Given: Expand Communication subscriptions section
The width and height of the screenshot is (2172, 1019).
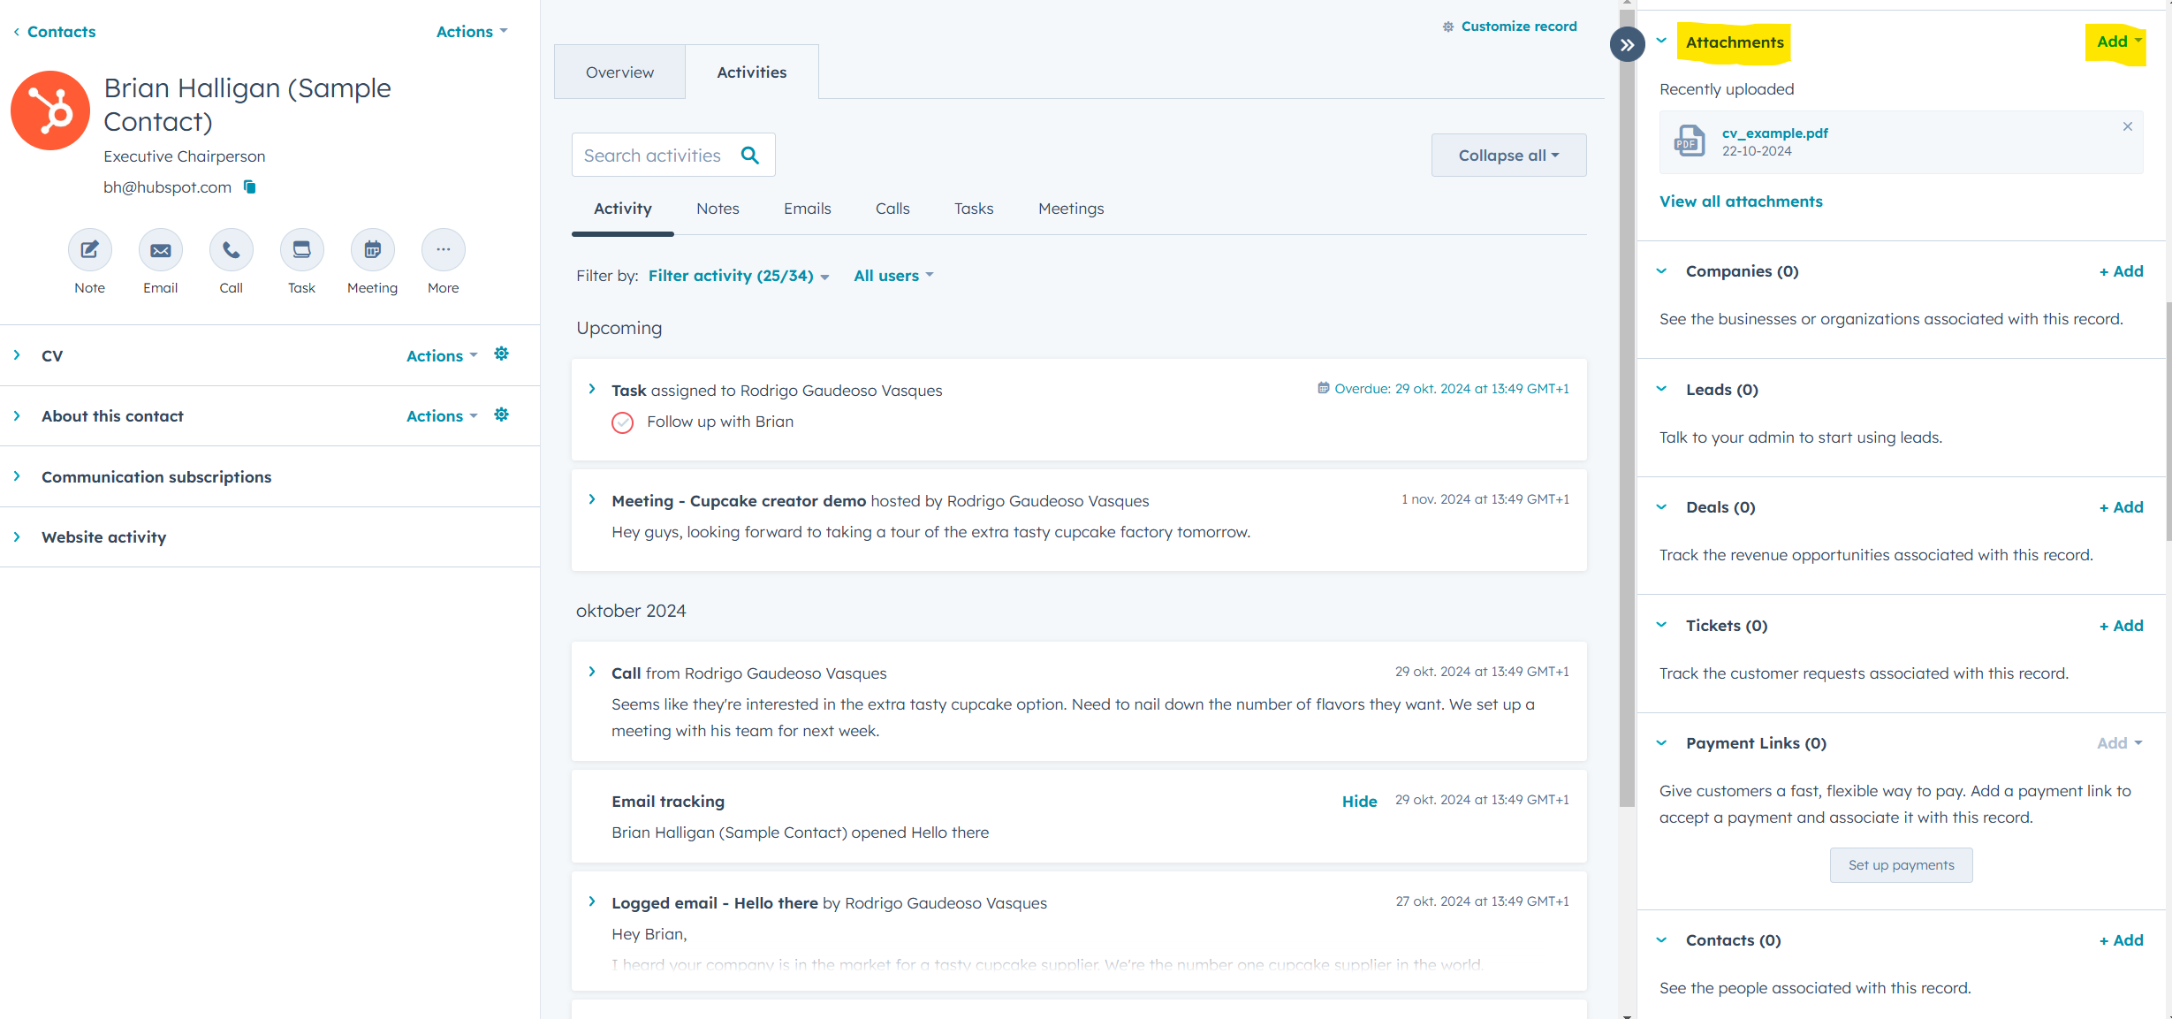Looking at the screenshot, I should point(17,475).
